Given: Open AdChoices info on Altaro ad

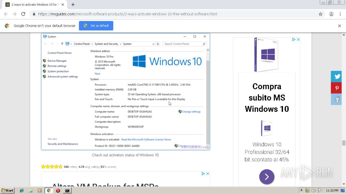Looking at the screenshot, I should (x=203, y=174).
